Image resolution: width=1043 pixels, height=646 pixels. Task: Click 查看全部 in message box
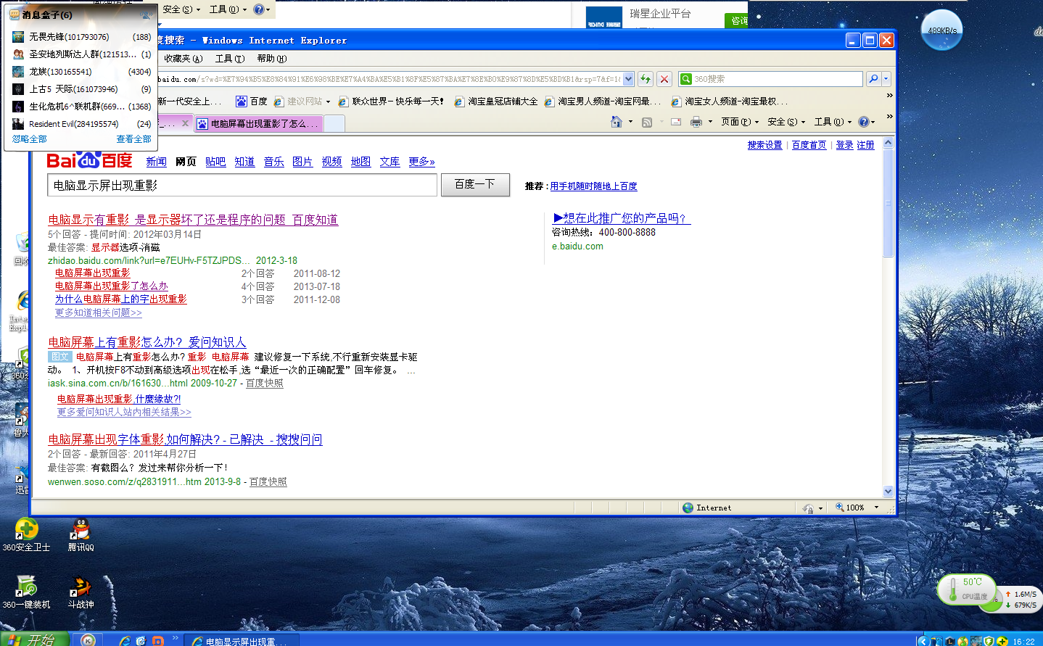133,139
